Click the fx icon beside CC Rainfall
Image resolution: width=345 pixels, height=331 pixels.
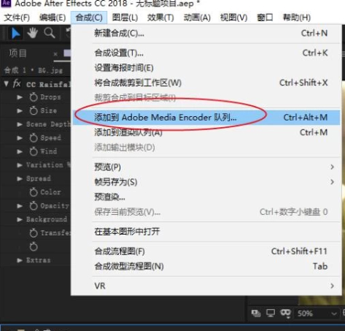click(x=17, y=84)
